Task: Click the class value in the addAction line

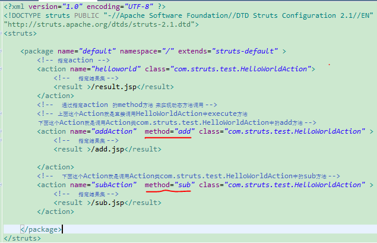Action: point(294,131)
